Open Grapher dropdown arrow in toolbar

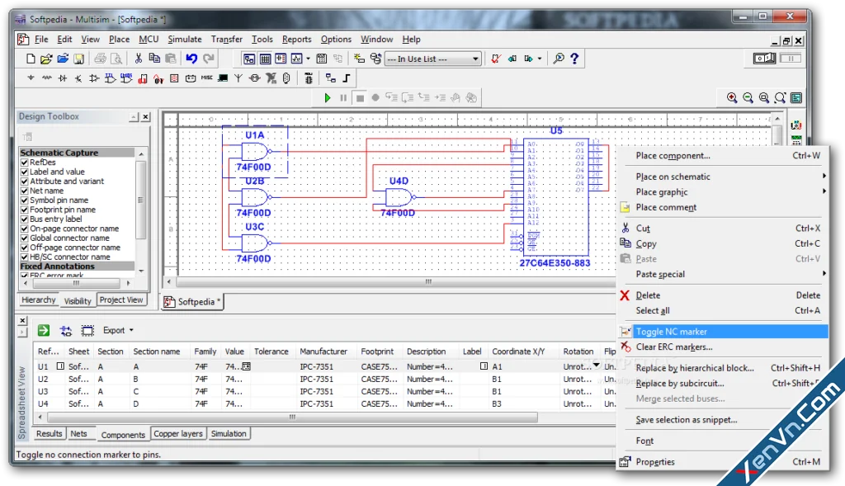[x=309, y=59]
